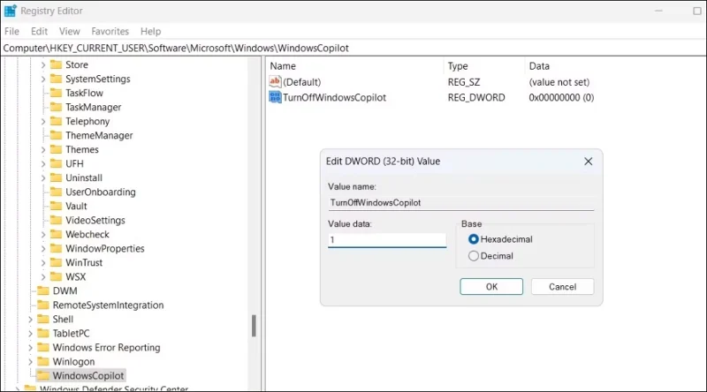This screenshot has width=707, height=392.
Task: Expand the SystemSettings key
Action: click(x=43, y=79)
